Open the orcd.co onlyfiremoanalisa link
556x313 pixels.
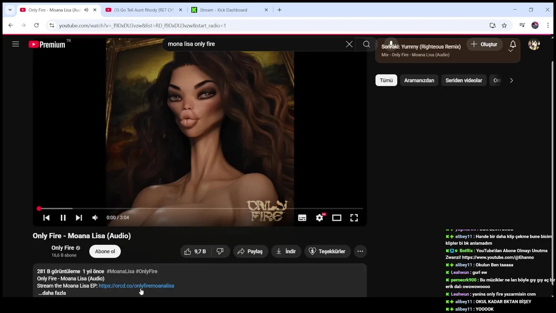pos(136,286)
